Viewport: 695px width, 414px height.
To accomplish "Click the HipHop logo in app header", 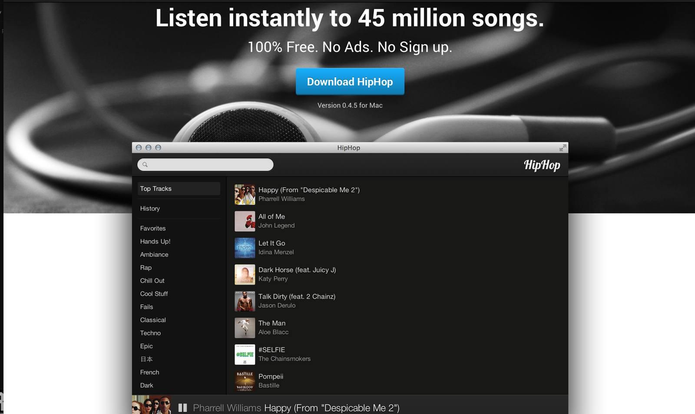I will [x=542, y=165].
